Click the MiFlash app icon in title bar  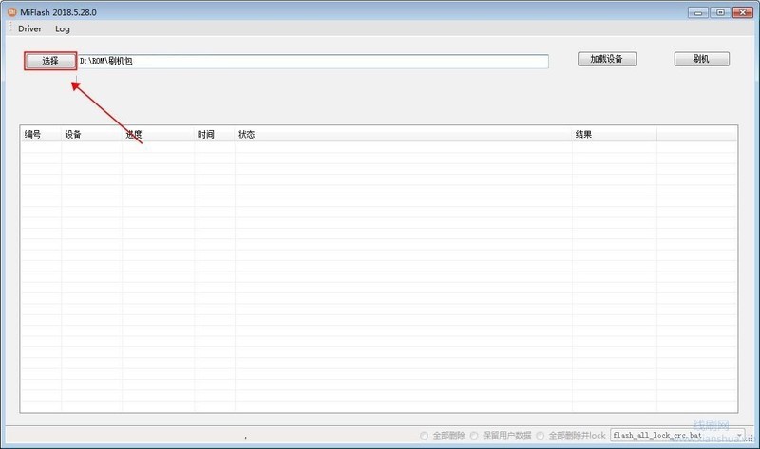pos(12,12)
